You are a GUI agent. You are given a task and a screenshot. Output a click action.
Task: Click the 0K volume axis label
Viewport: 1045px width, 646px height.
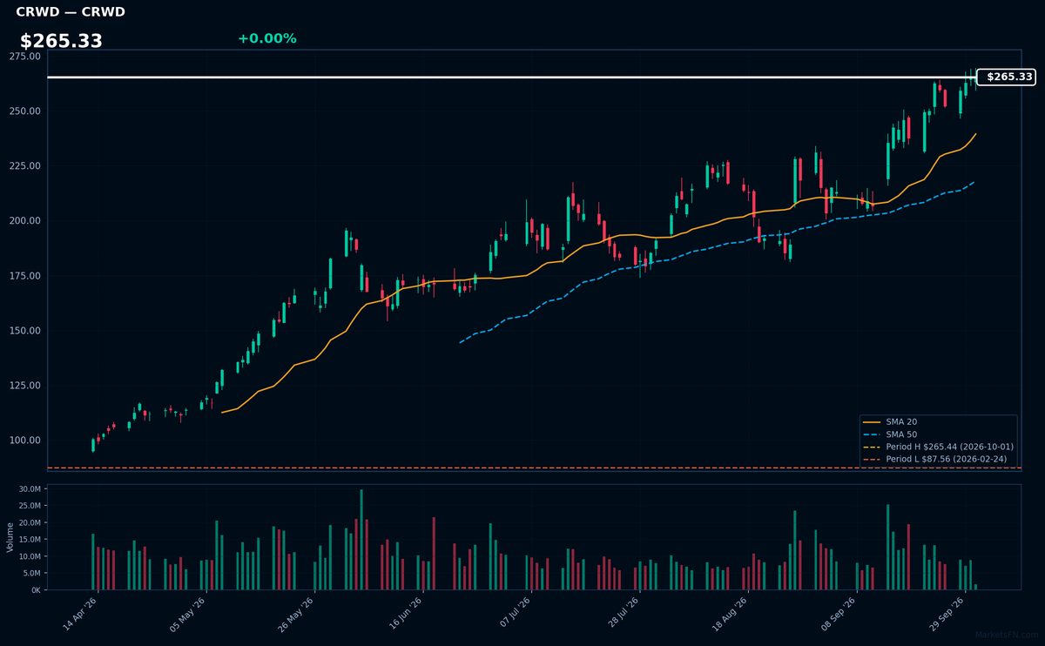coord(36,590)
